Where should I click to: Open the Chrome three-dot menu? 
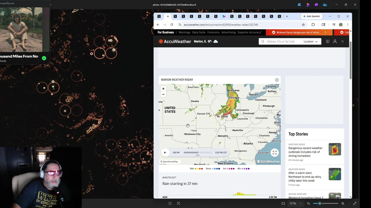click(348, 25)
